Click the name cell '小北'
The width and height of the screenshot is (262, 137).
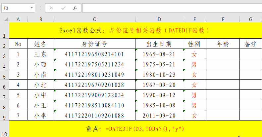(41, 85)
